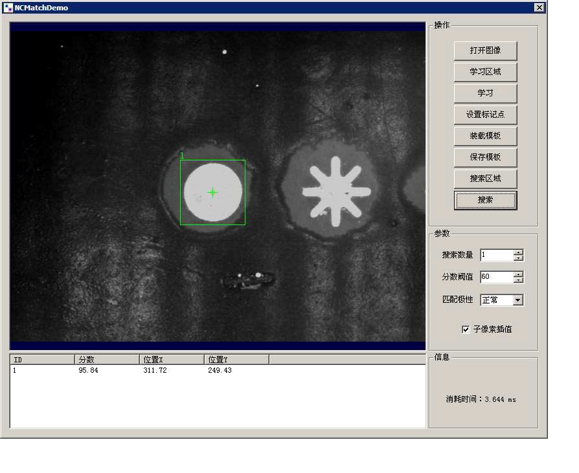This screenshot has height=473, width=579.
Task: Sort by the 分数 column header
Action: pyautogui.click(x=107, y=359)
